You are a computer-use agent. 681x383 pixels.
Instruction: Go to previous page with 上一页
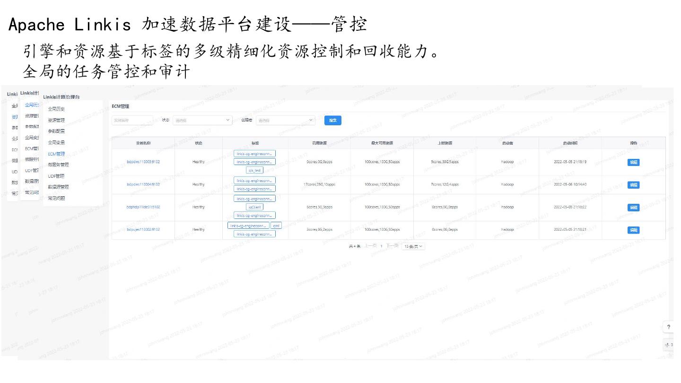coord(371,246)
